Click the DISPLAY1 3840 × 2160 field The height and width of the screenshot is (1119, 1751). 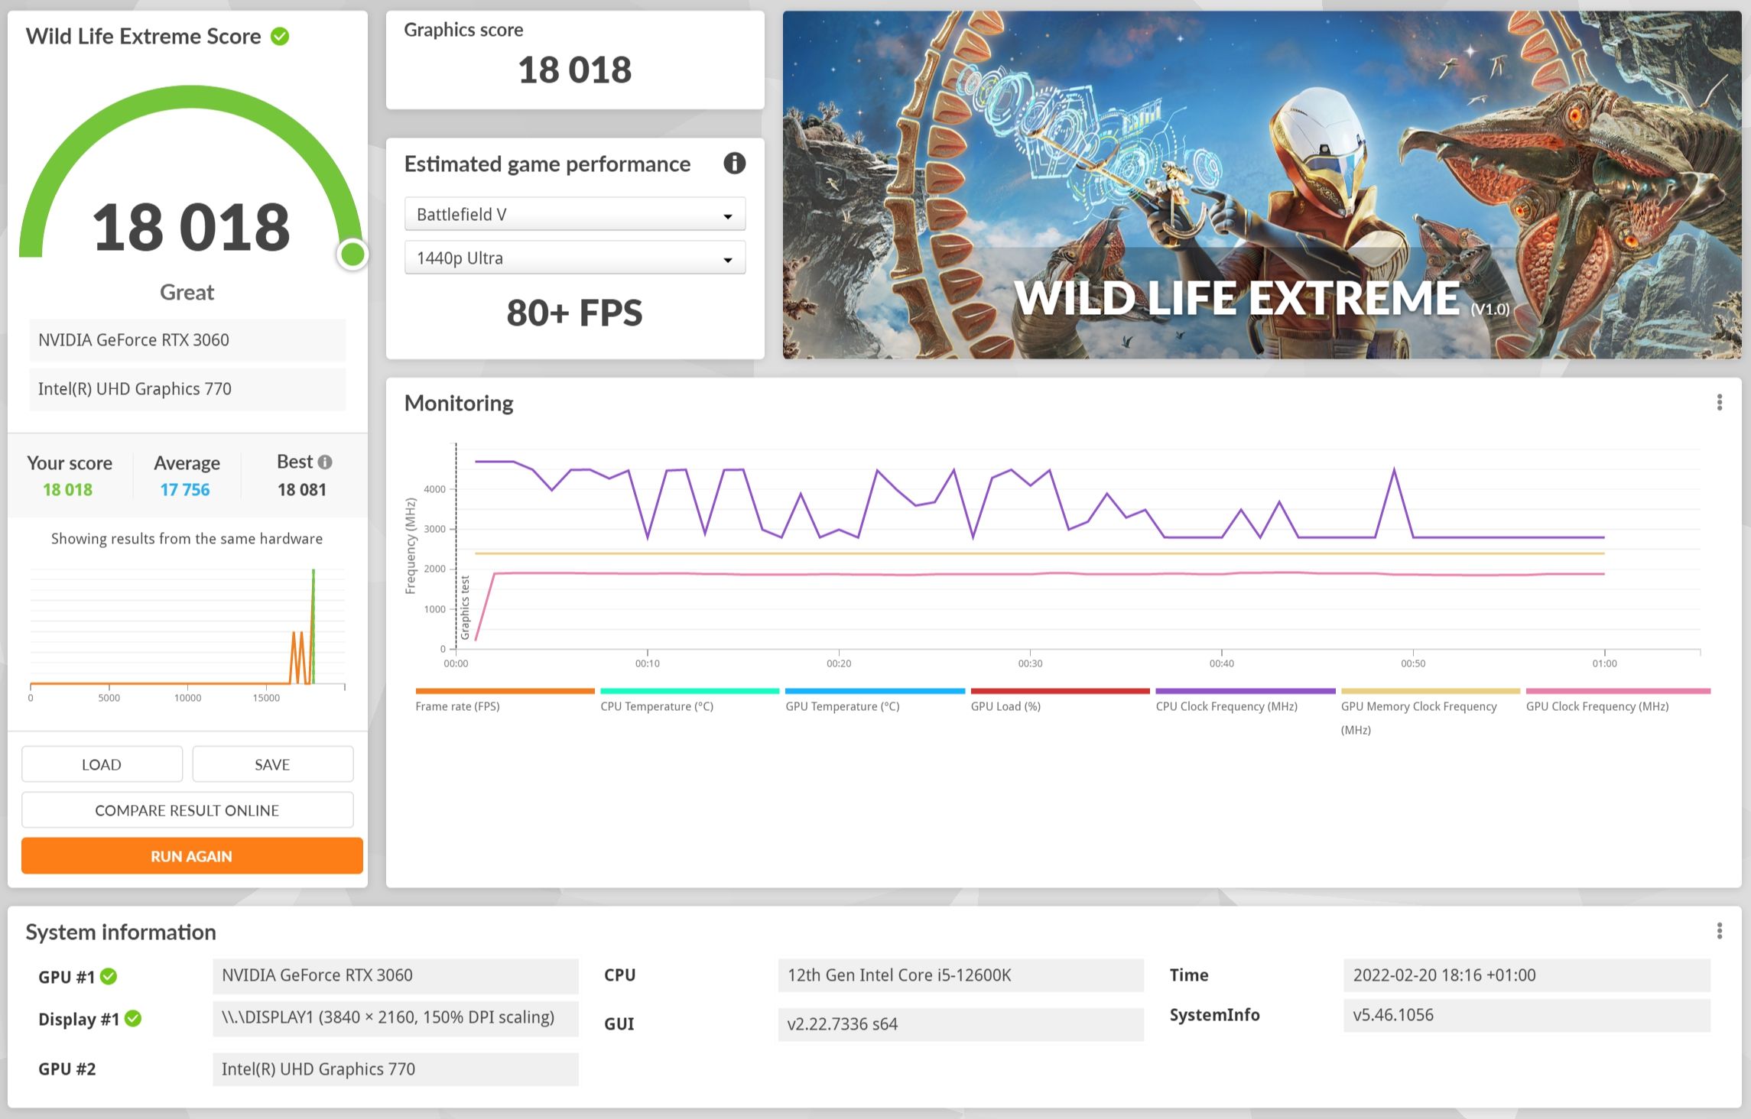[x=395, y=1018]
